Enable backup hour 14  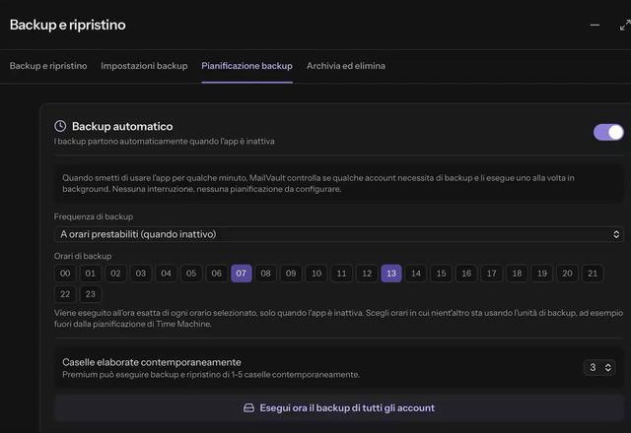(x=416, y=274)
